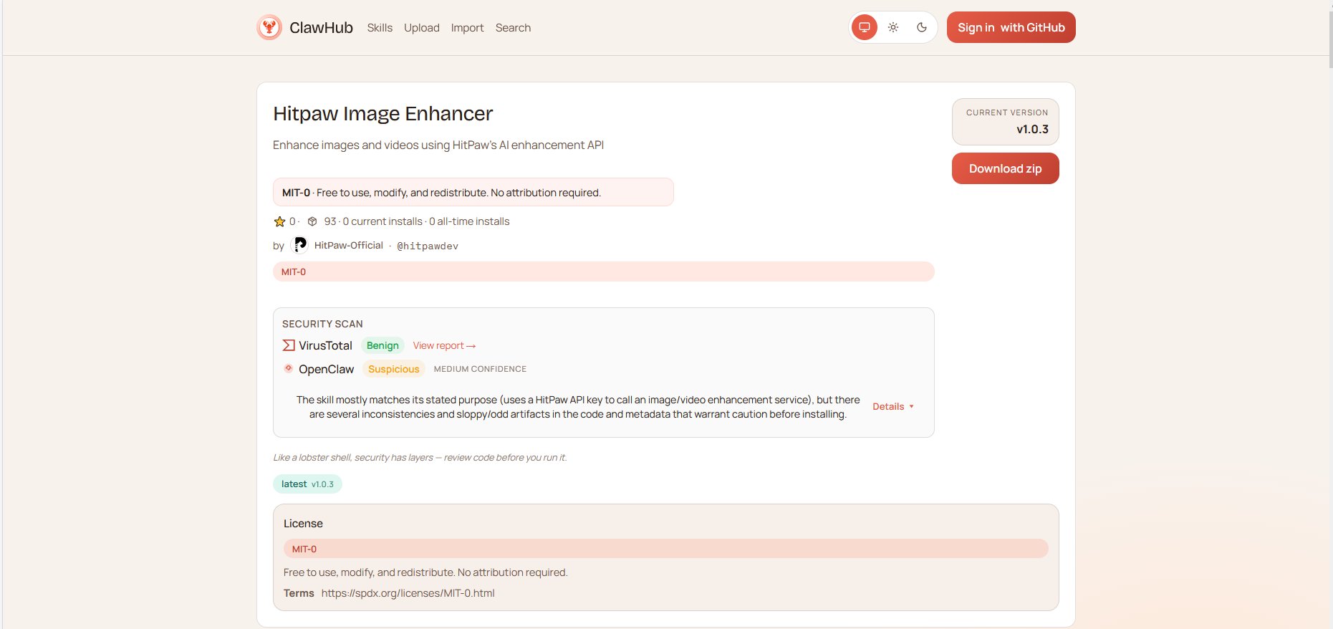The image size is (1333, 629).
Task: Enable light theme sun icon
Action: point(893,27)
